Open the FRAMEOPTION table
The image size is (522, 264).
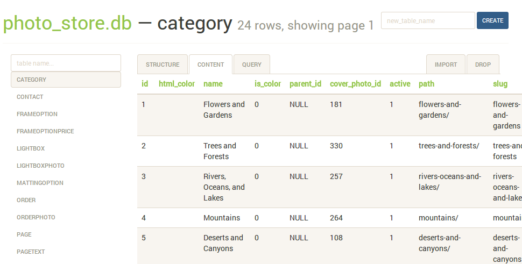(37, 114)
